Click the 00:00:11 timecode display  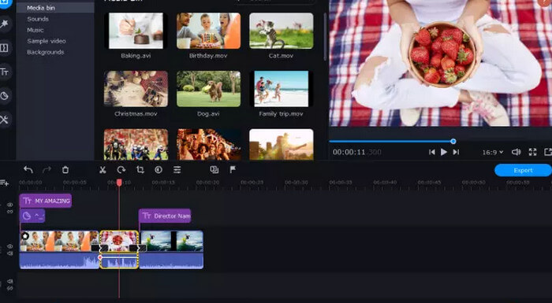[357, 152]
